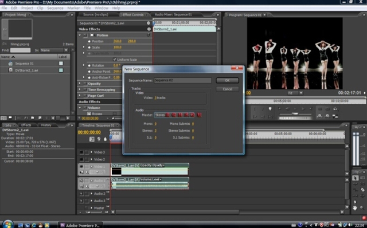Expand the Opacity effect
This screenshot has width=367, height=228.
coord(80,84)
